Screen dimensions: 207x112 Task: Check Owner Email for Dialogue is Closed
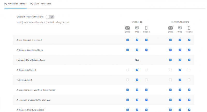coord(127,70)
